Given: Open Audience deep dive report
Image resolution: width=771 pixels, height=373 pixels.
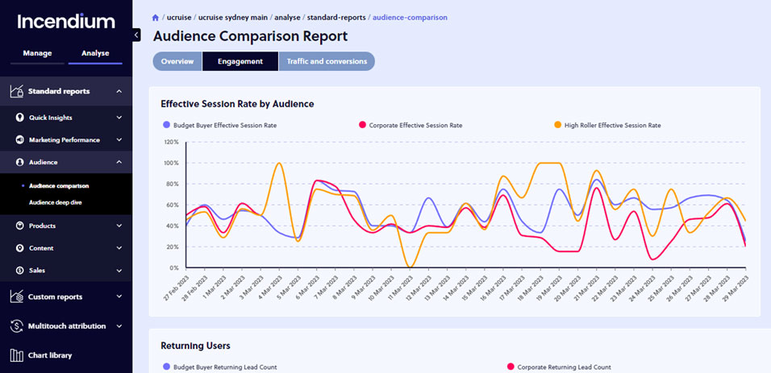Looking at the screenshot, I should (x=55, y=202).
